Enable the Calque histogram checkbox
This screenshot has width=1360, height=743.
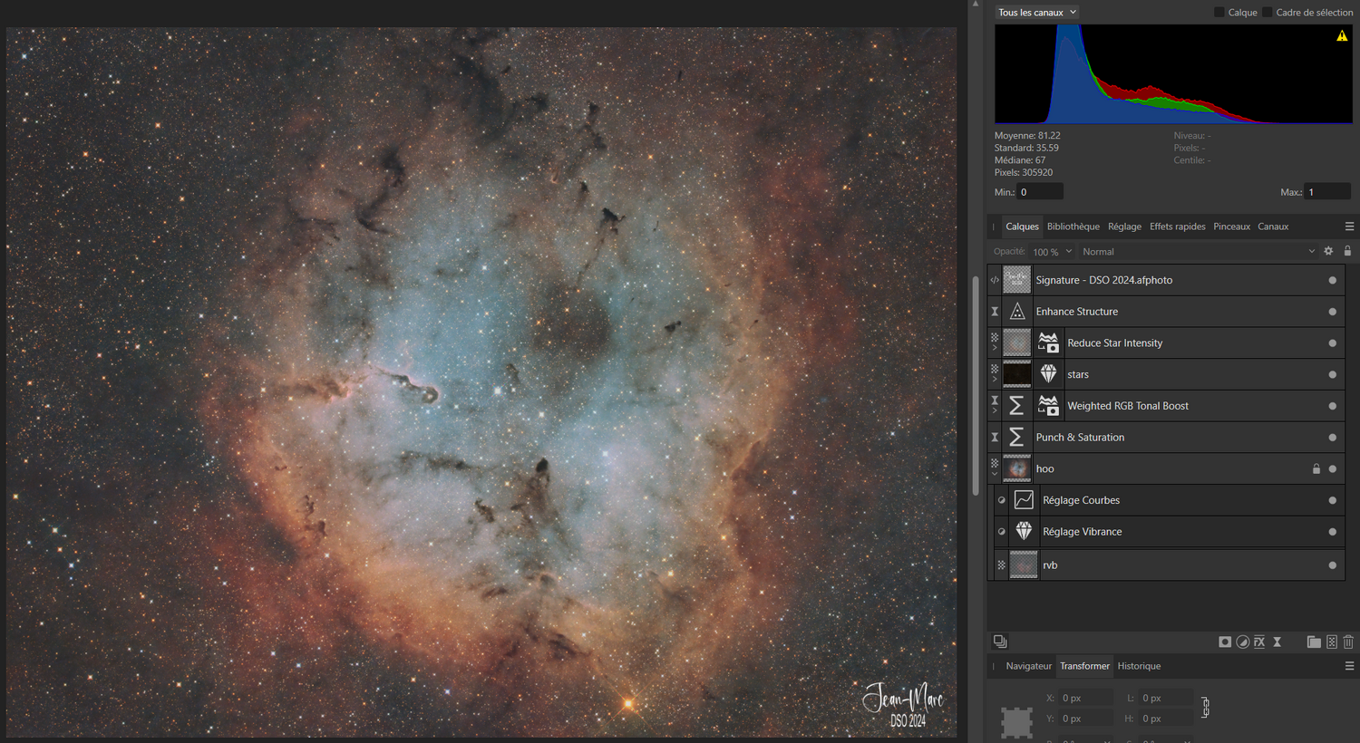tap(1219, 13)
